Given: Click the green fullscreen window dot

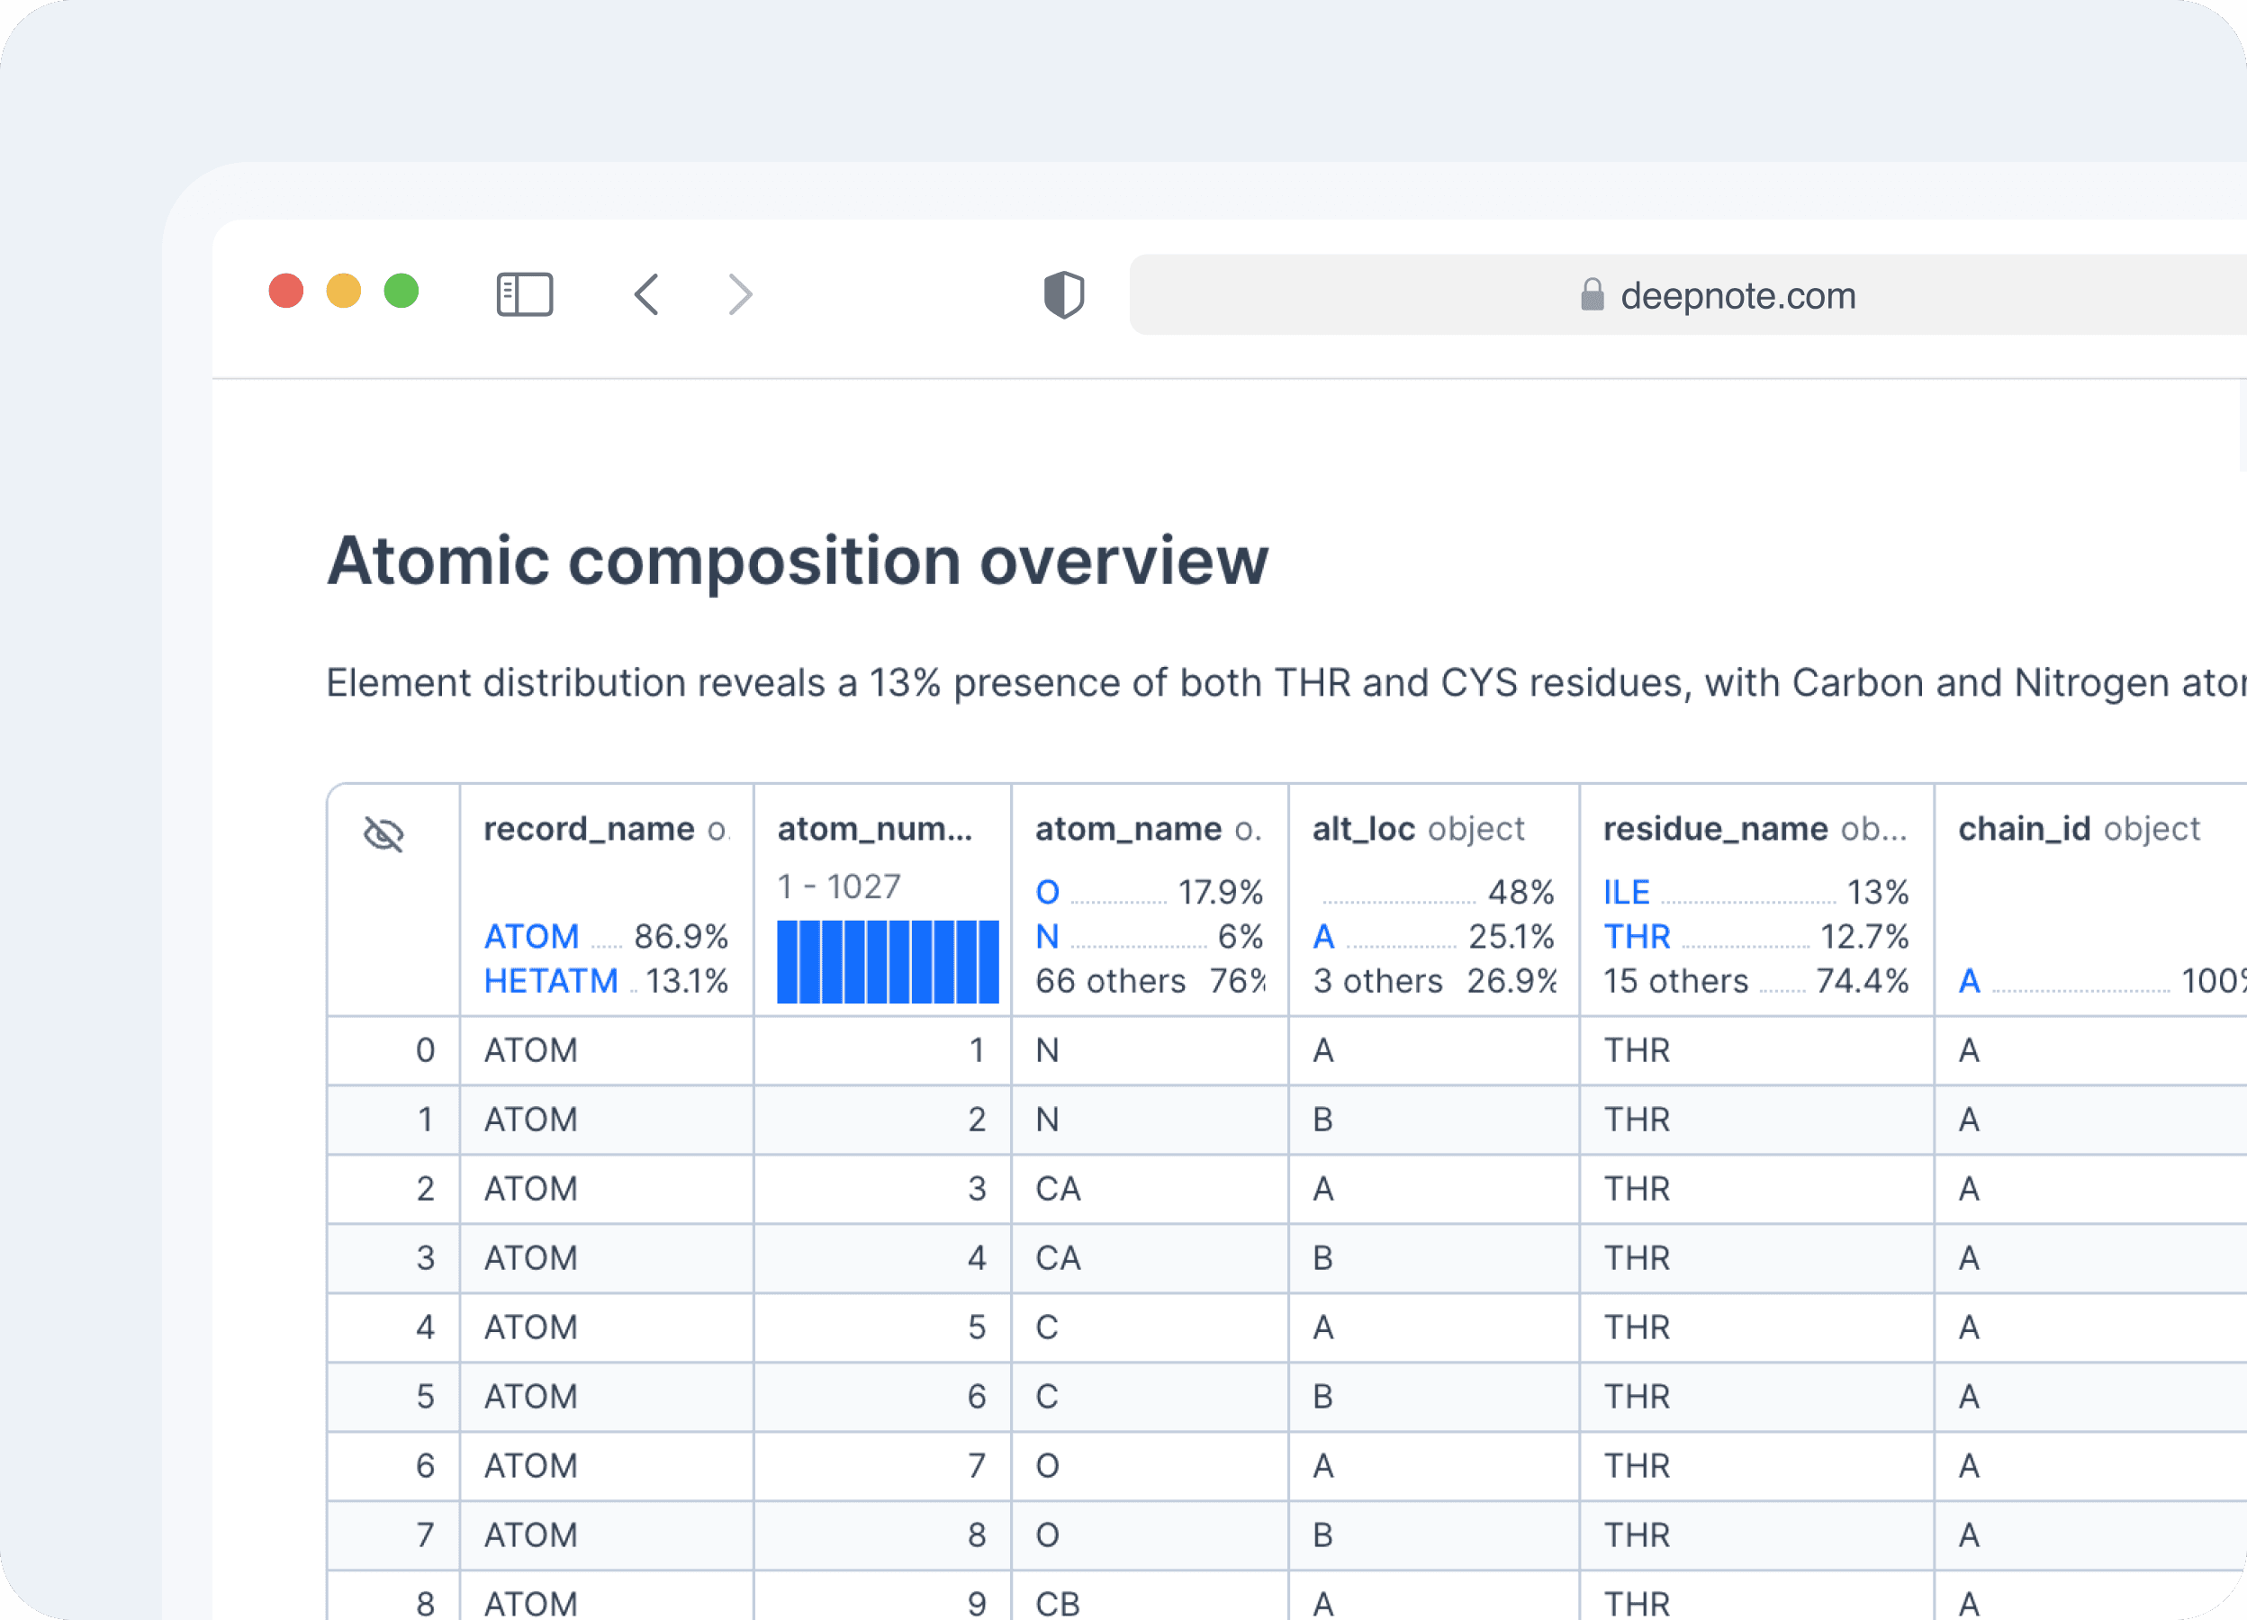Looking at the screenshot, I should [x=402, y=291].
